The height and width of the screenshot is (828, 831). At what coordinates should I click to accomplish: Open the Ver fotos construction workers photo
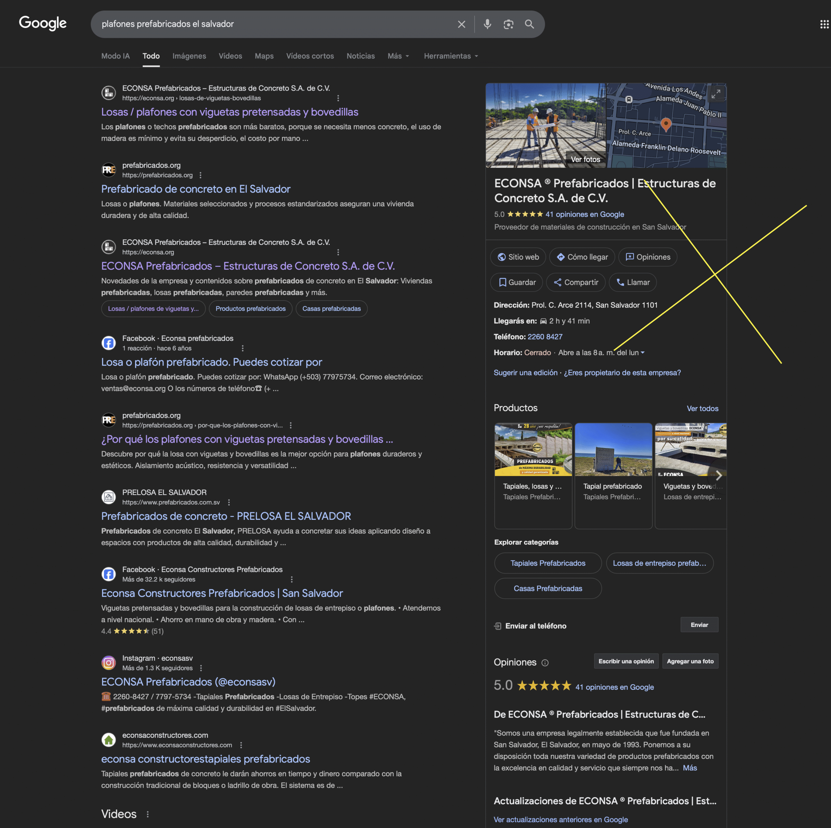(x=545, y=125)
